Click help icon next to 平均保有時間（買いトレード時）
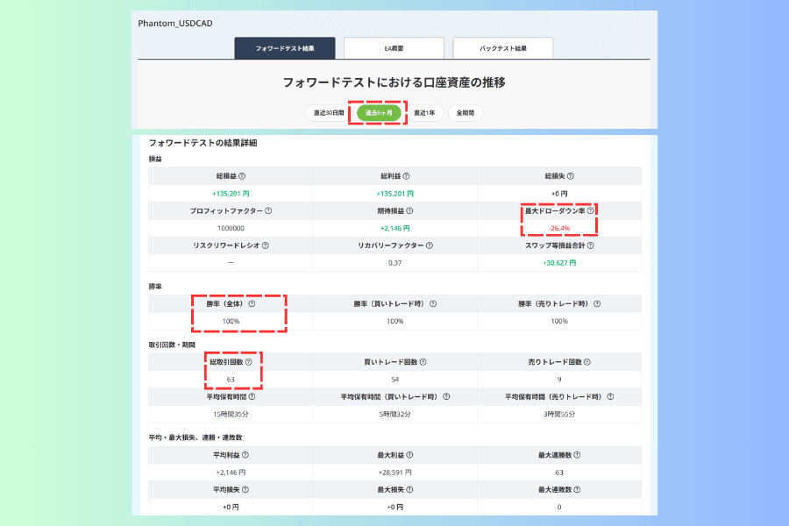 (446, 396)
